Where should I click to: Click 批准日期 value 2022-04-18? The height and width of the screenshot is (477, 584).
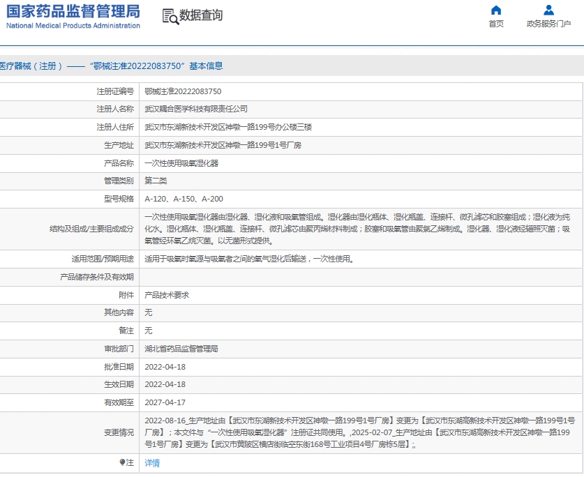165,367
